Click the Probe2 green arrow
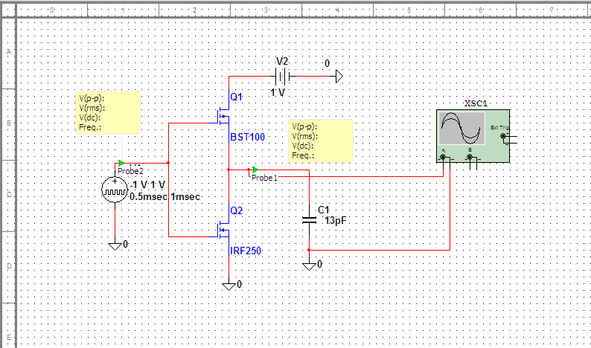 (121, 163)
